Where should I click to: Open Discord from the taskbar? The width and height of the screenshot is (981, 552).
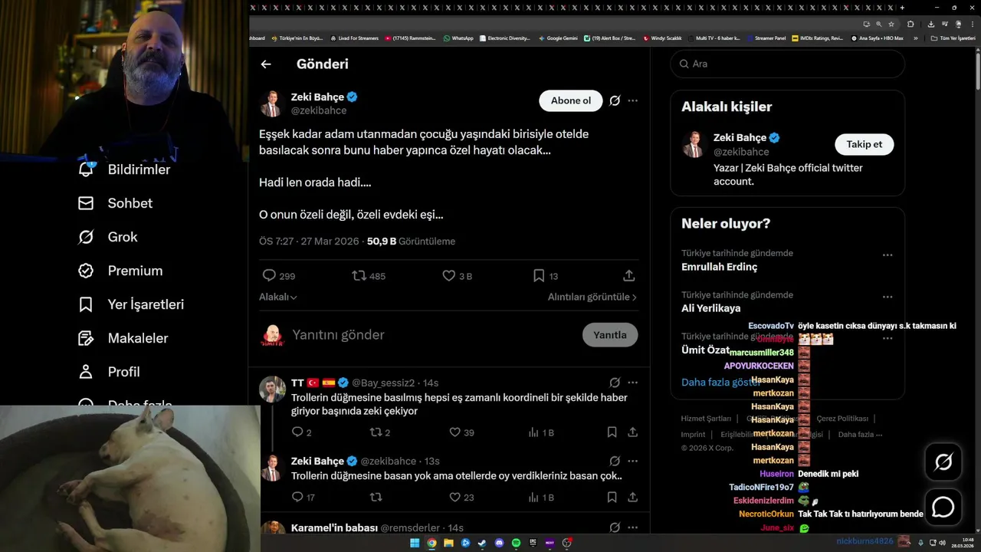(499, 543)
